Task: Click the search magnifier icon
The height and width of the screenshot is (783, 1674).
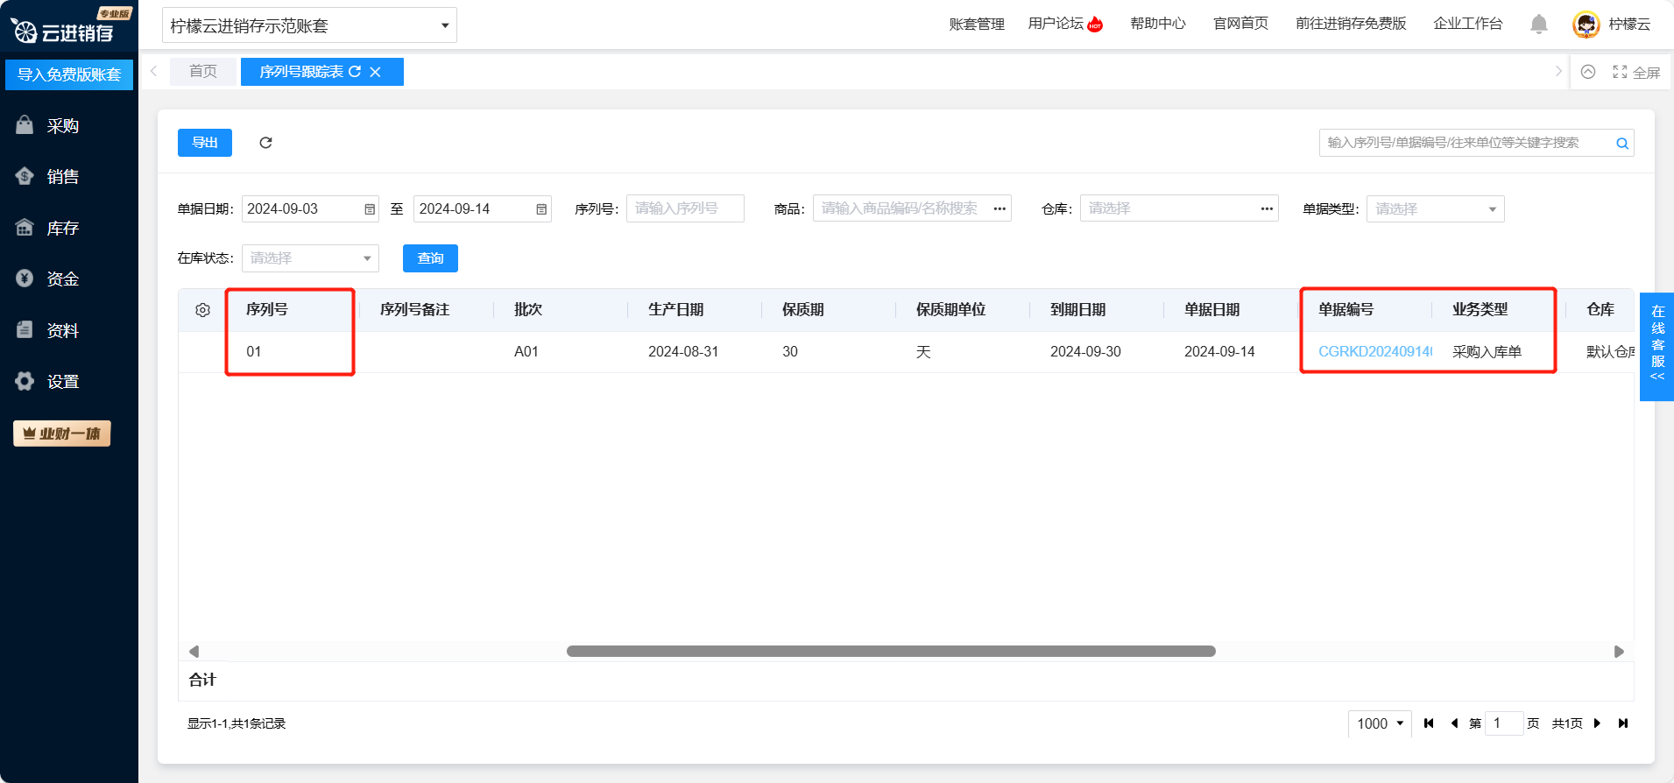Action: click(x=1622, y=144)
